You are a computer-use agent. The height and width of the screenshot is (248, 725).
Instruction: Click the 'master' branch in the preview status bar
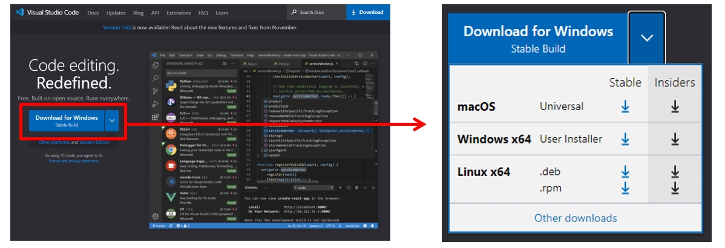159,226
